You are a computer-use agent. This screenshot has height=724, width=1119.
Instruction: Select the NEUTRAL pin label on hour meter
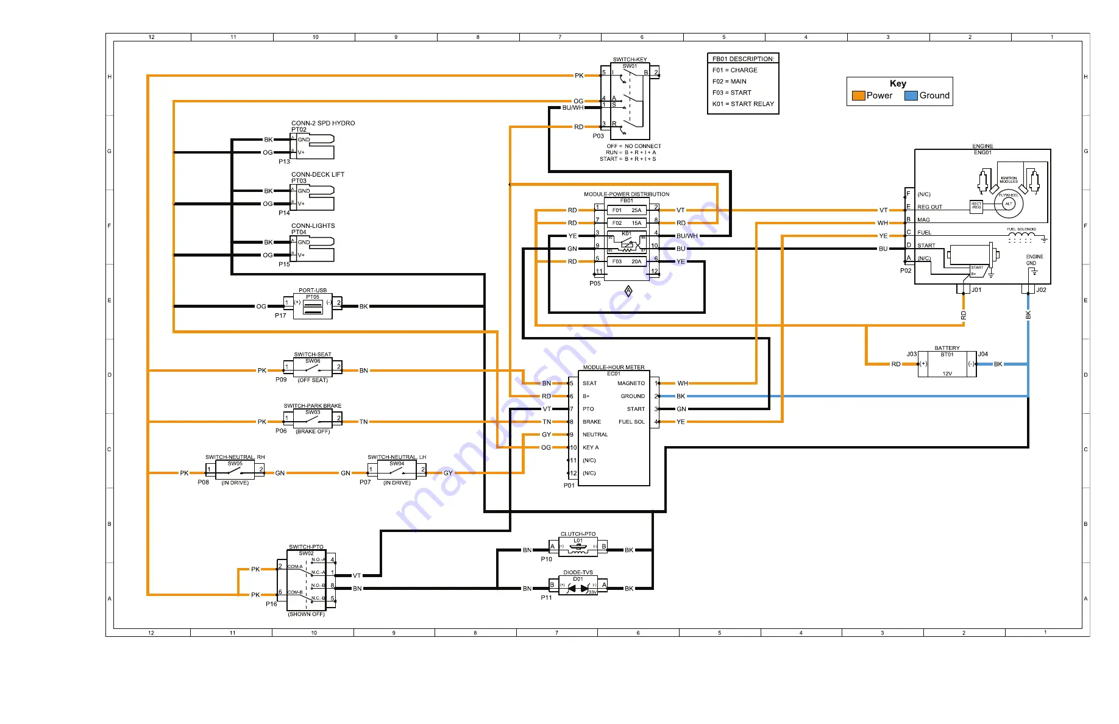point(595,435)
